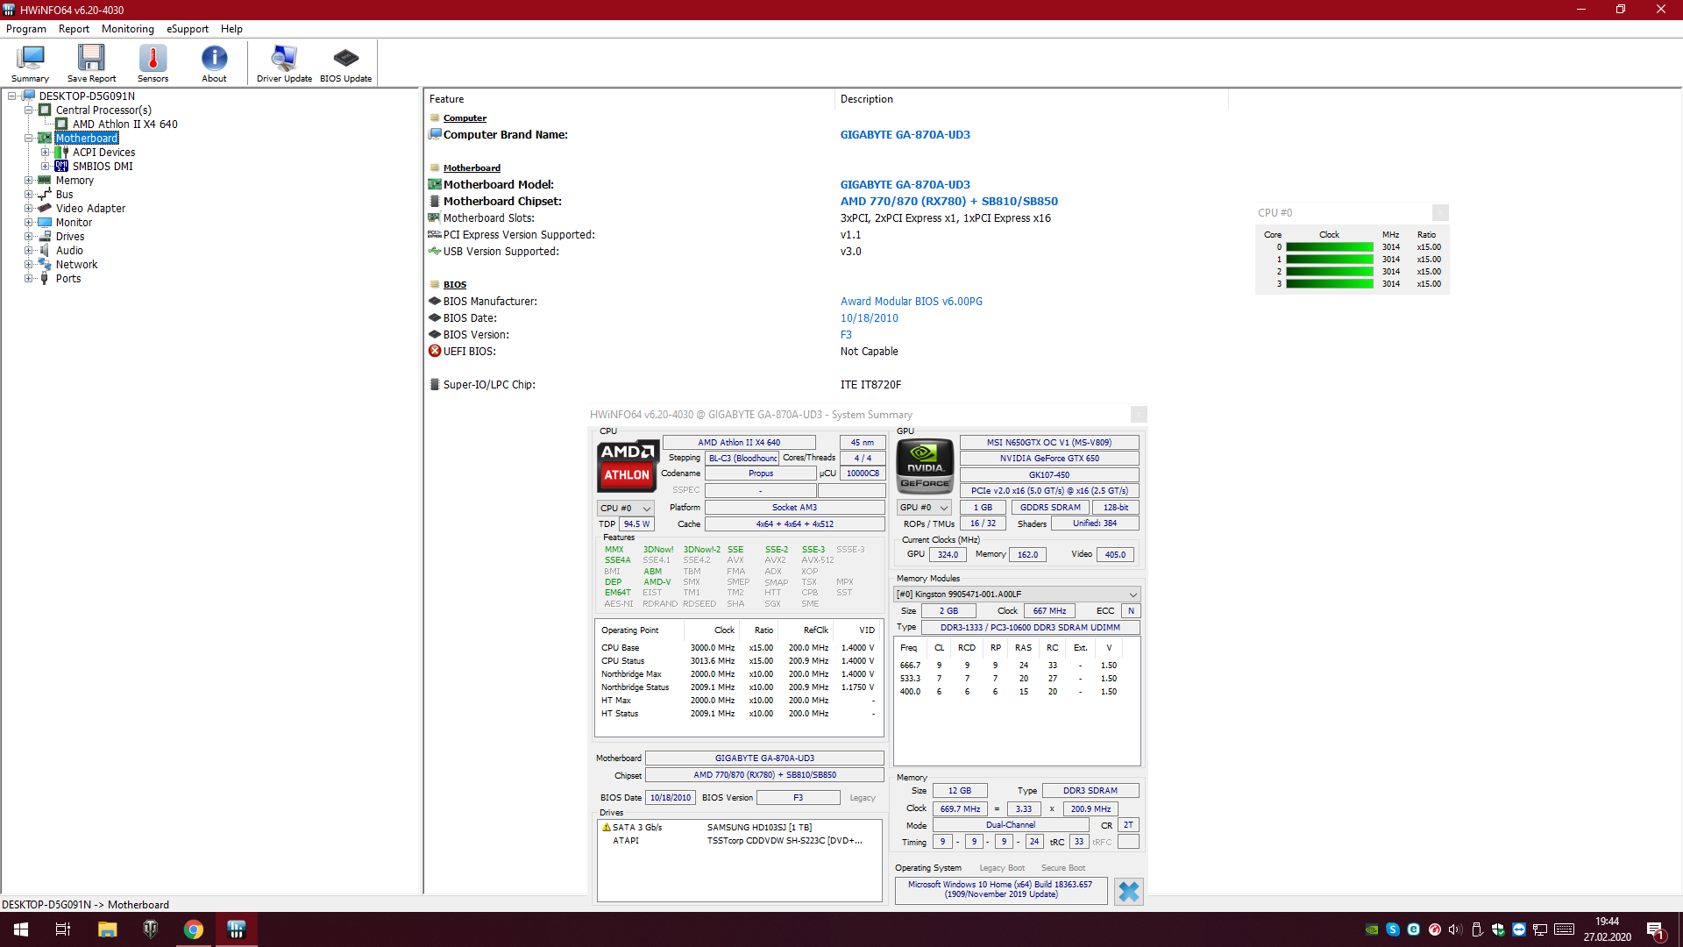Expand the Monitor tree node

tap(29, 223)
